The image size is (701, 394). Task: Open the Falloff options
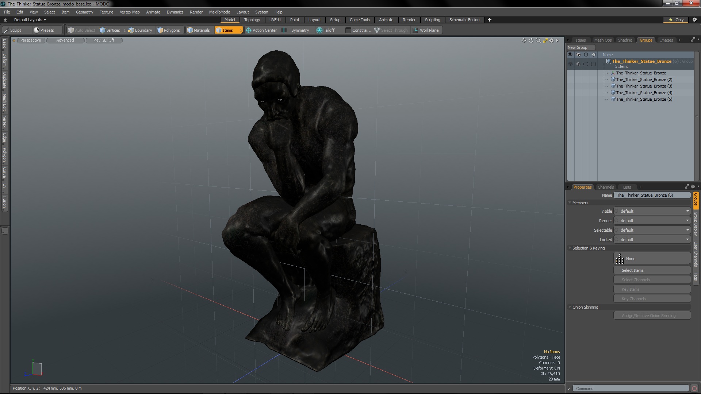(329, 30)
